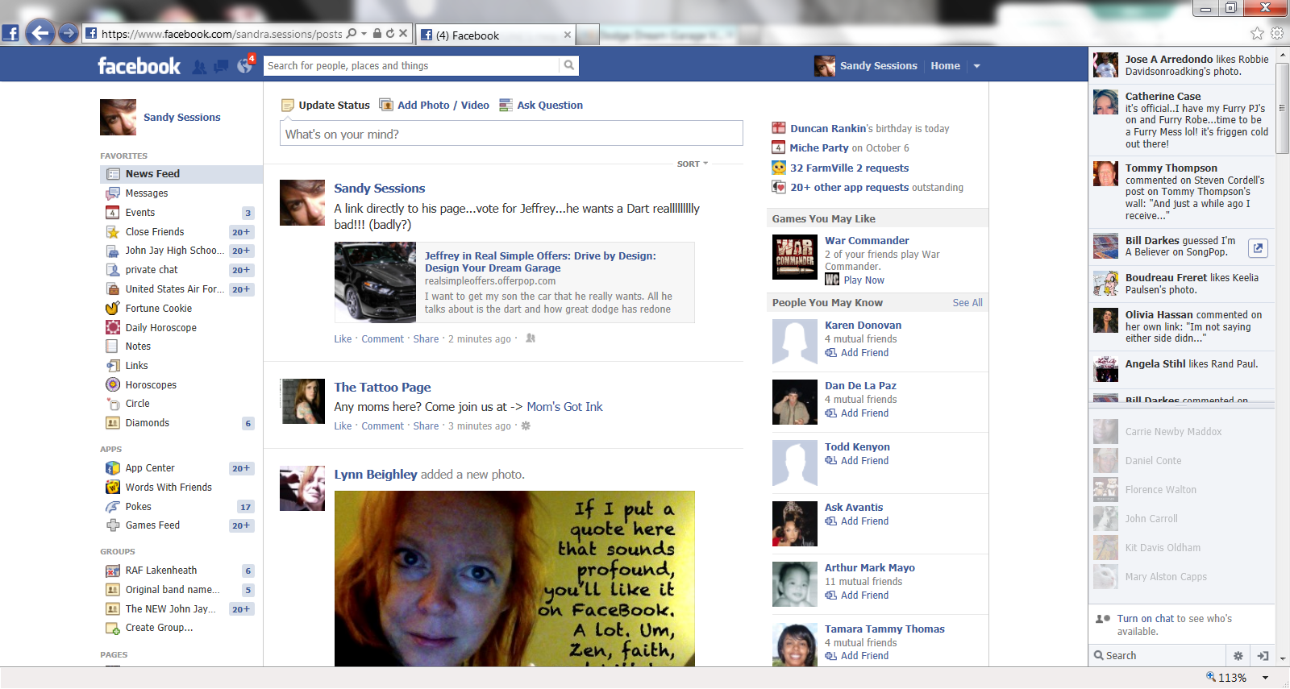The width and height of the screenshot is (1290, 689).
Task: Select the Update Status tab
Action: click(x=326, y=105)
